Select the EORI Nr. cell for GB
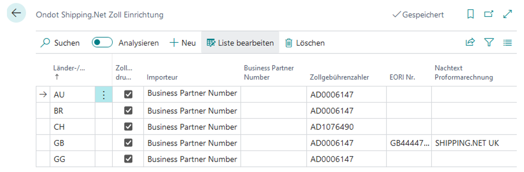 point(409,143)
